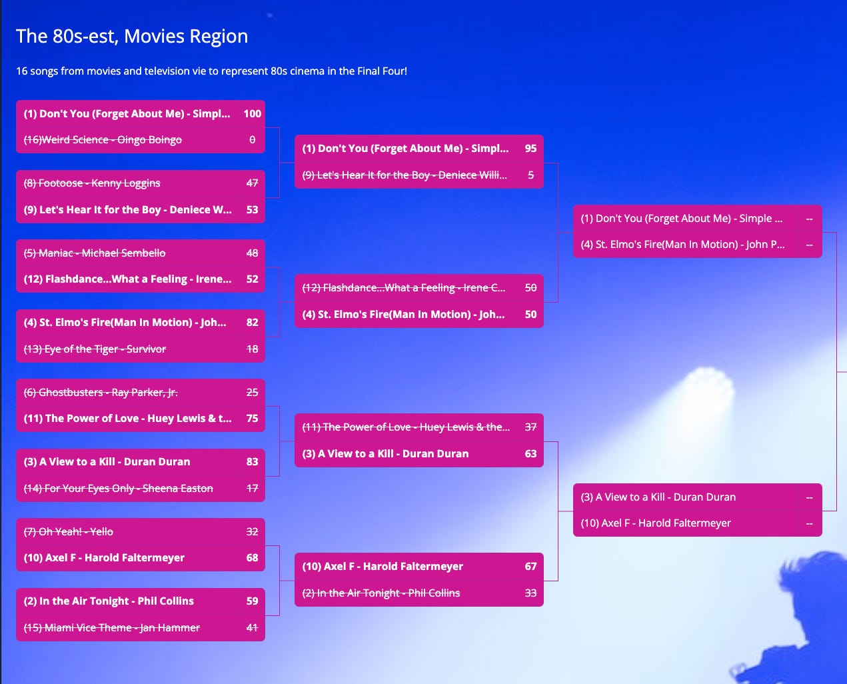The height and width of the screenshot is (684, 847).
Task: Select Footloose - Kenny Loggins entry
Action: click(141, 183)
